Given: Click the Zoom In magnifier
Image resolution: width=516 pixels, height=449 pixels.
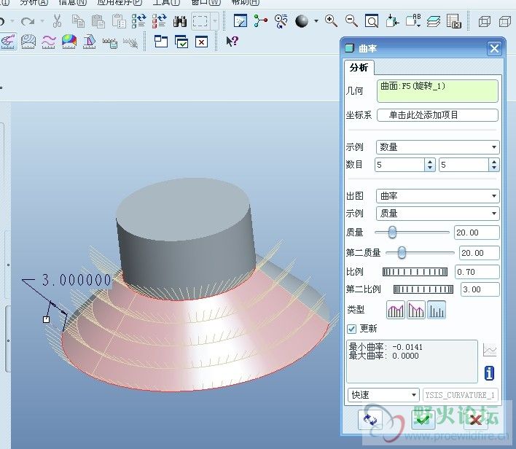Looking at the screenshot, I should 331,20.
